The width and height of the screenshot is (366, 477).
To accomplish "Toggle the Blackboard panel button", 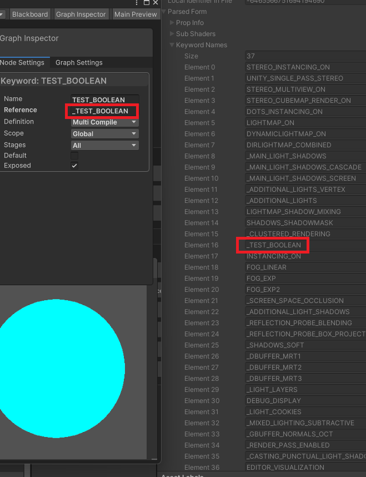I will click(29, 14).
